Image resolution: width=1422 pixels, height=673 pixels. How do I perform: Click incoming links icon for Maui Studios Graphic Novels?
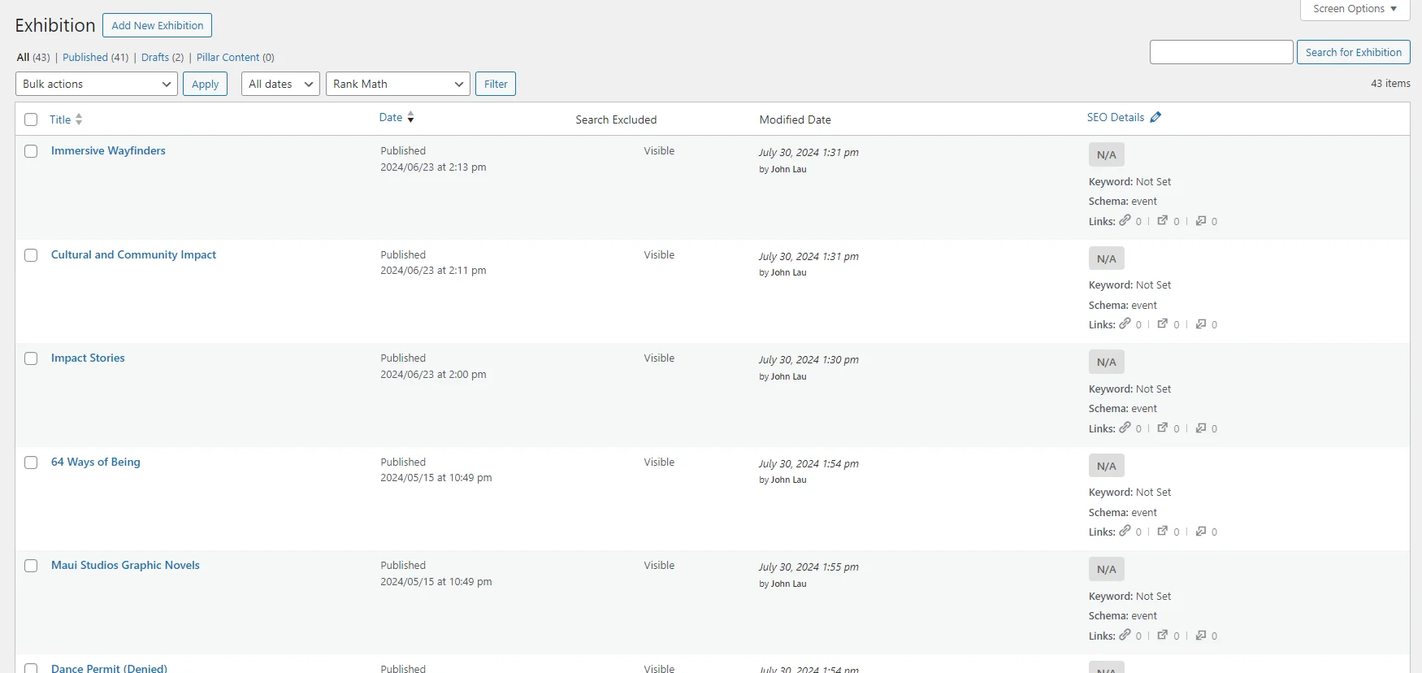(1201, 635)
